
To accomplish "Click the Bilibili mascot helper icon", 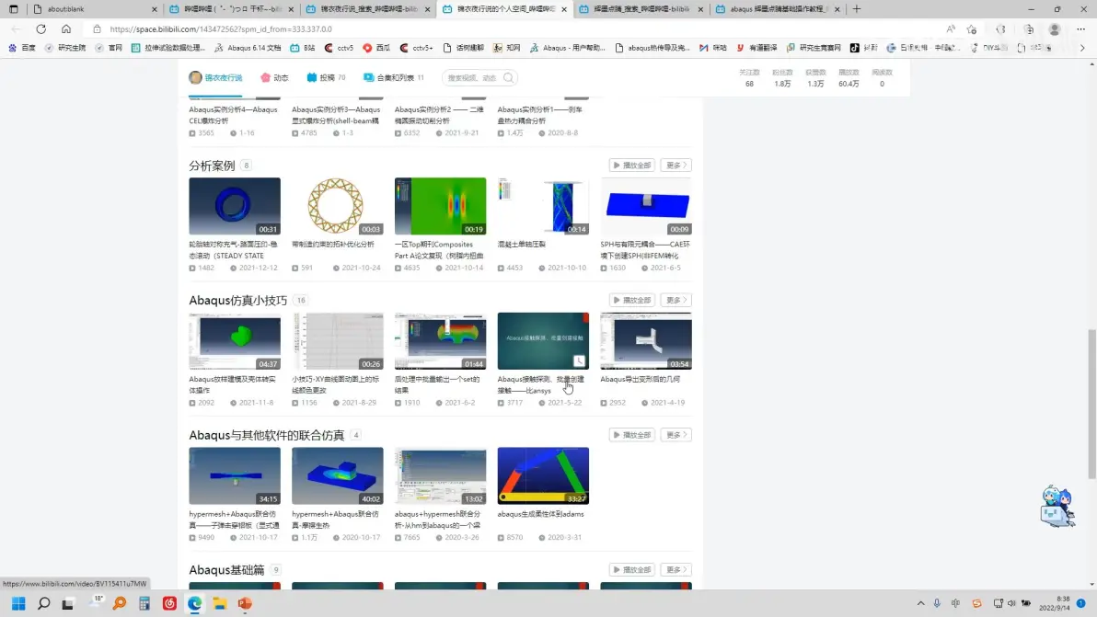I will [1057, 506].
